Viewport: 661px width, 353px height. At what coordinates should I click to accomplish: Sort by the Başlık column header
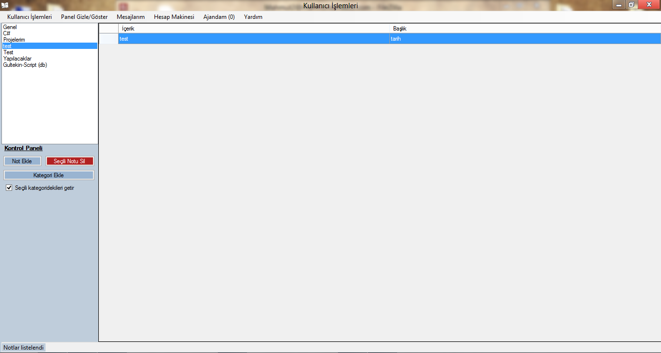[525, 29]
